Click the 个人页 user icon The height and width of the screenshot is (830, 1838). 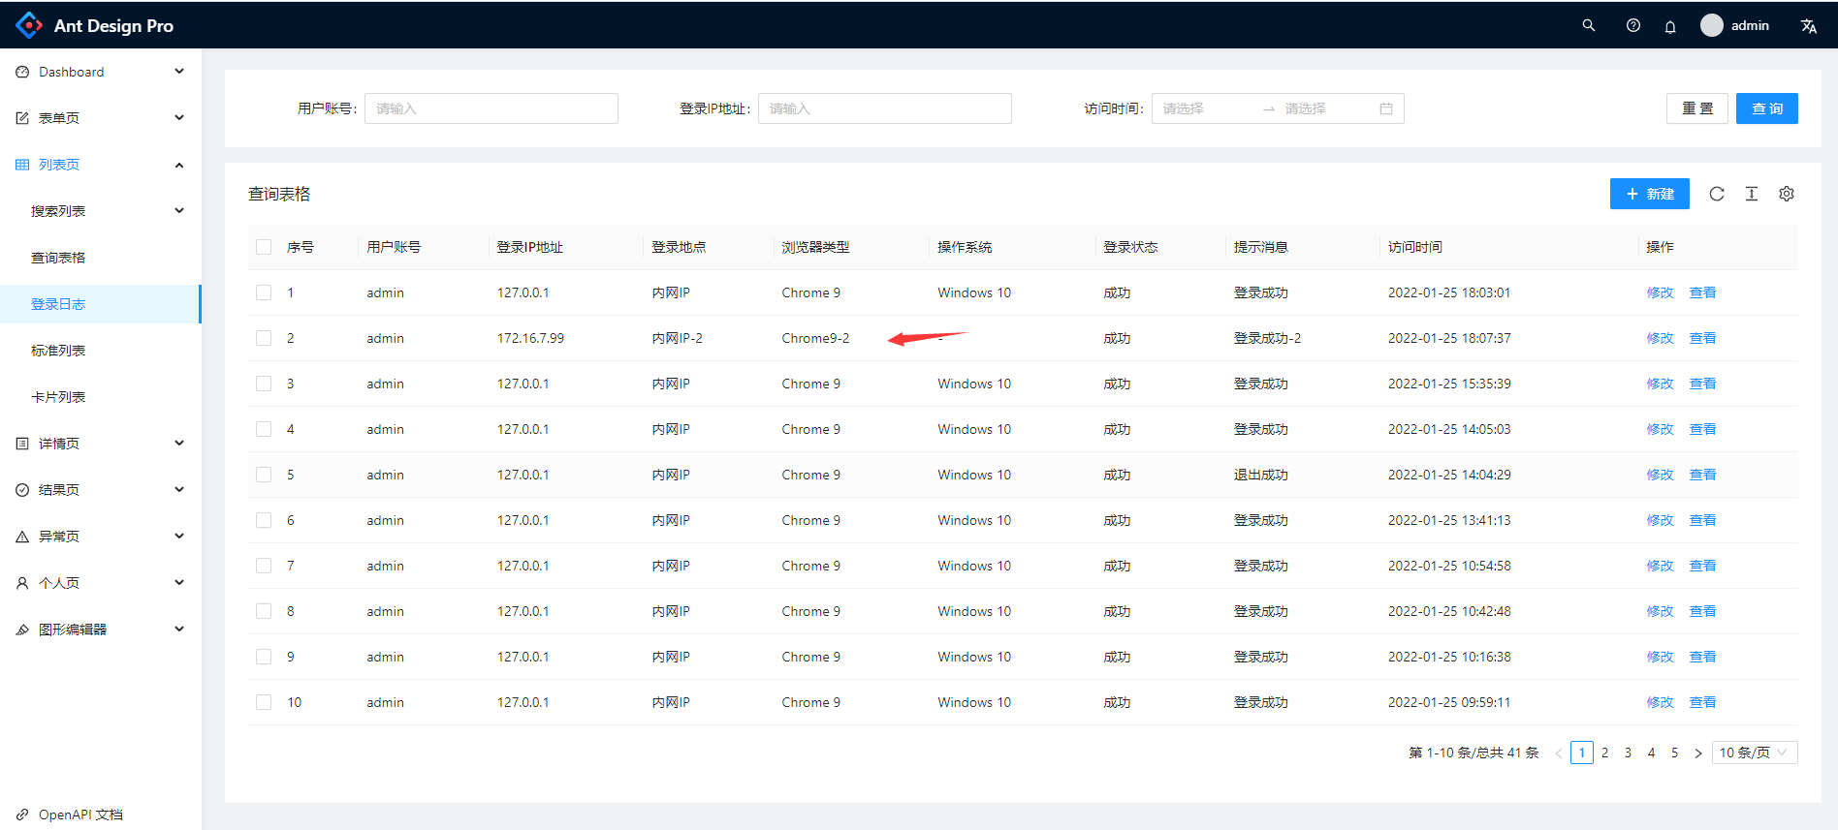point(22,583)
